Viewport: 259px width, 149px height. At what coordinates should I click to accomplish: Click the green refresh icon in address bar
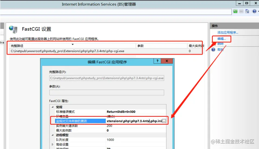(x=235, y=11)
